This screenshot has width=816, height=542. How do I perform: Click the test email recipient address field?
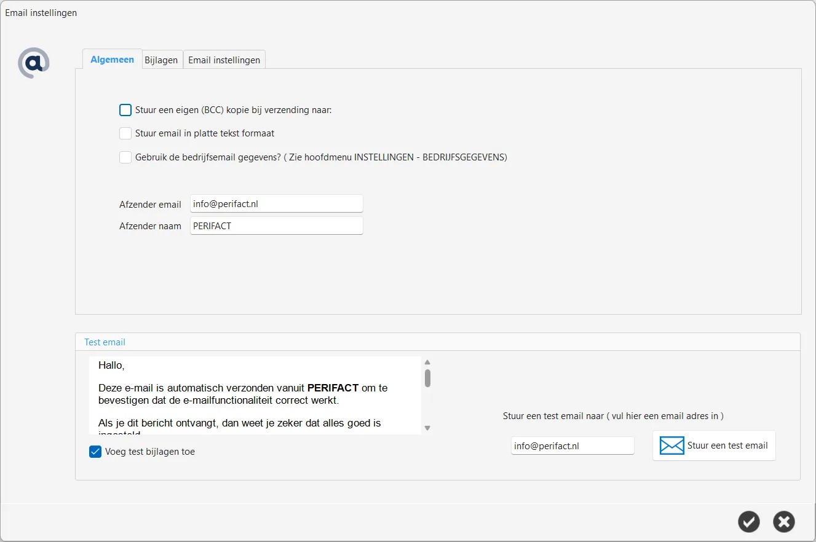point(572,446)
